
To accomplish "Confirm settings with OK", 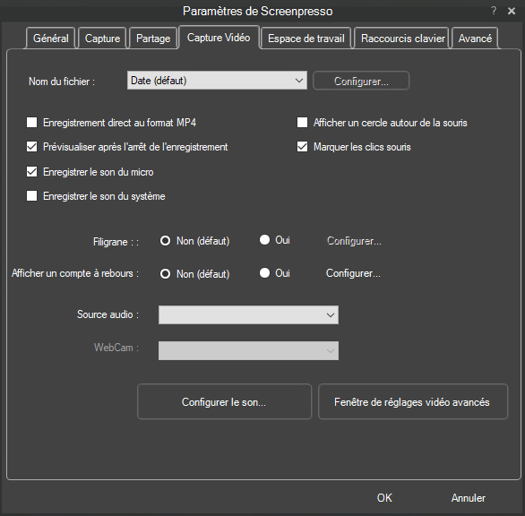I will click(x=384, y=498).
